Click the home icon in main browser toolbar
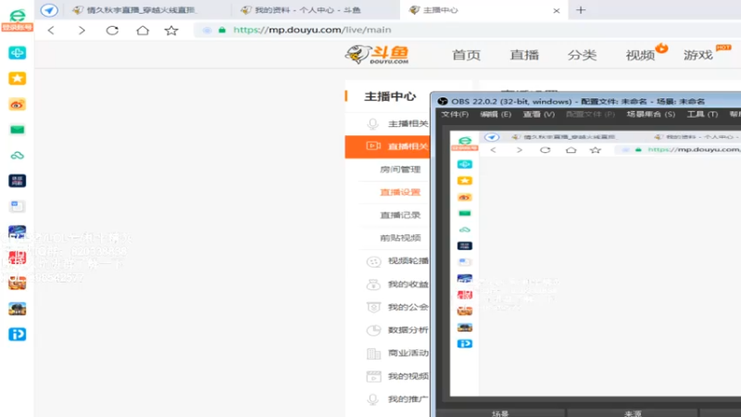The image size is (741, 417). (143, 31)
